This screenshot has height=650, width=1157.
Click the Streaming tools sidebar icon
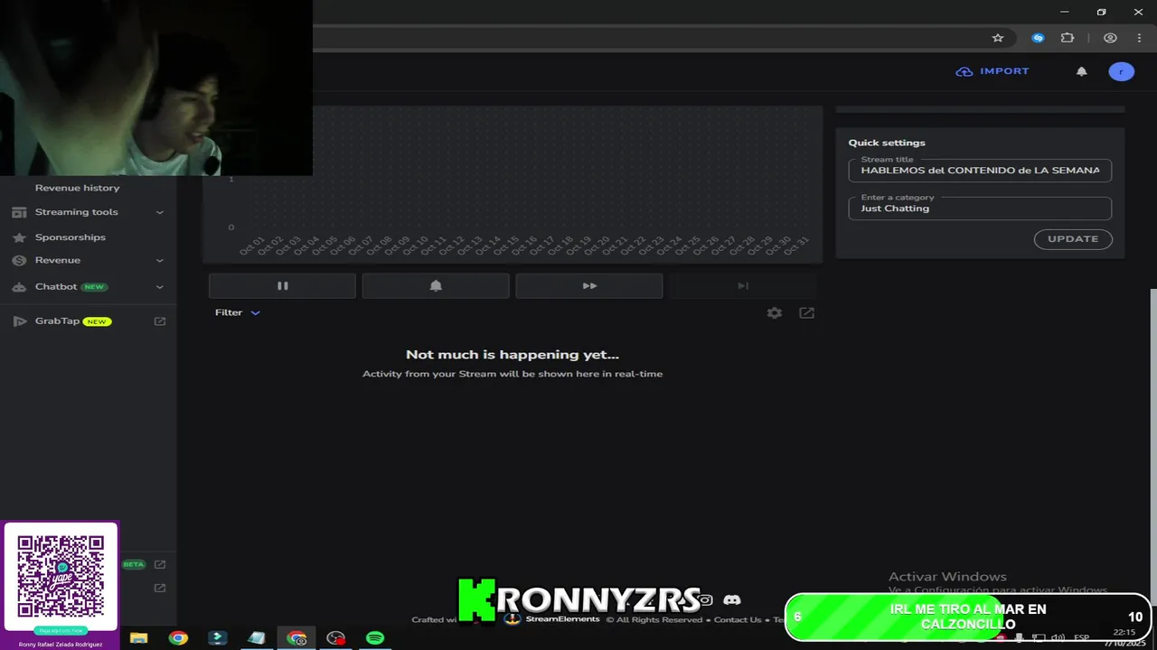(19, 212)
